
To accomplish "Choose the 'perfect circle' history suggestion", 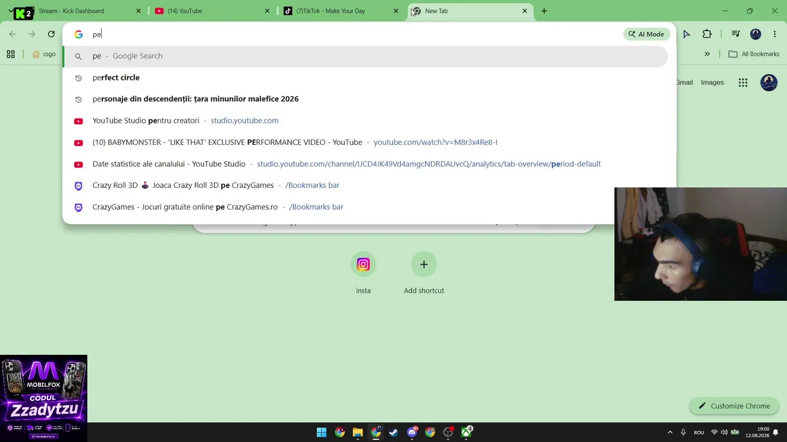I will [x=365, y=77].
